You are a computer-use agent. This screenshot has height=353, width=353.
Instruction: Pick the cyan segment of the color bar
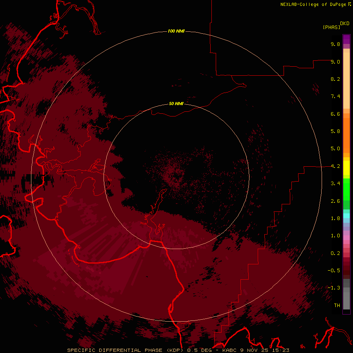tap(346, 216)
